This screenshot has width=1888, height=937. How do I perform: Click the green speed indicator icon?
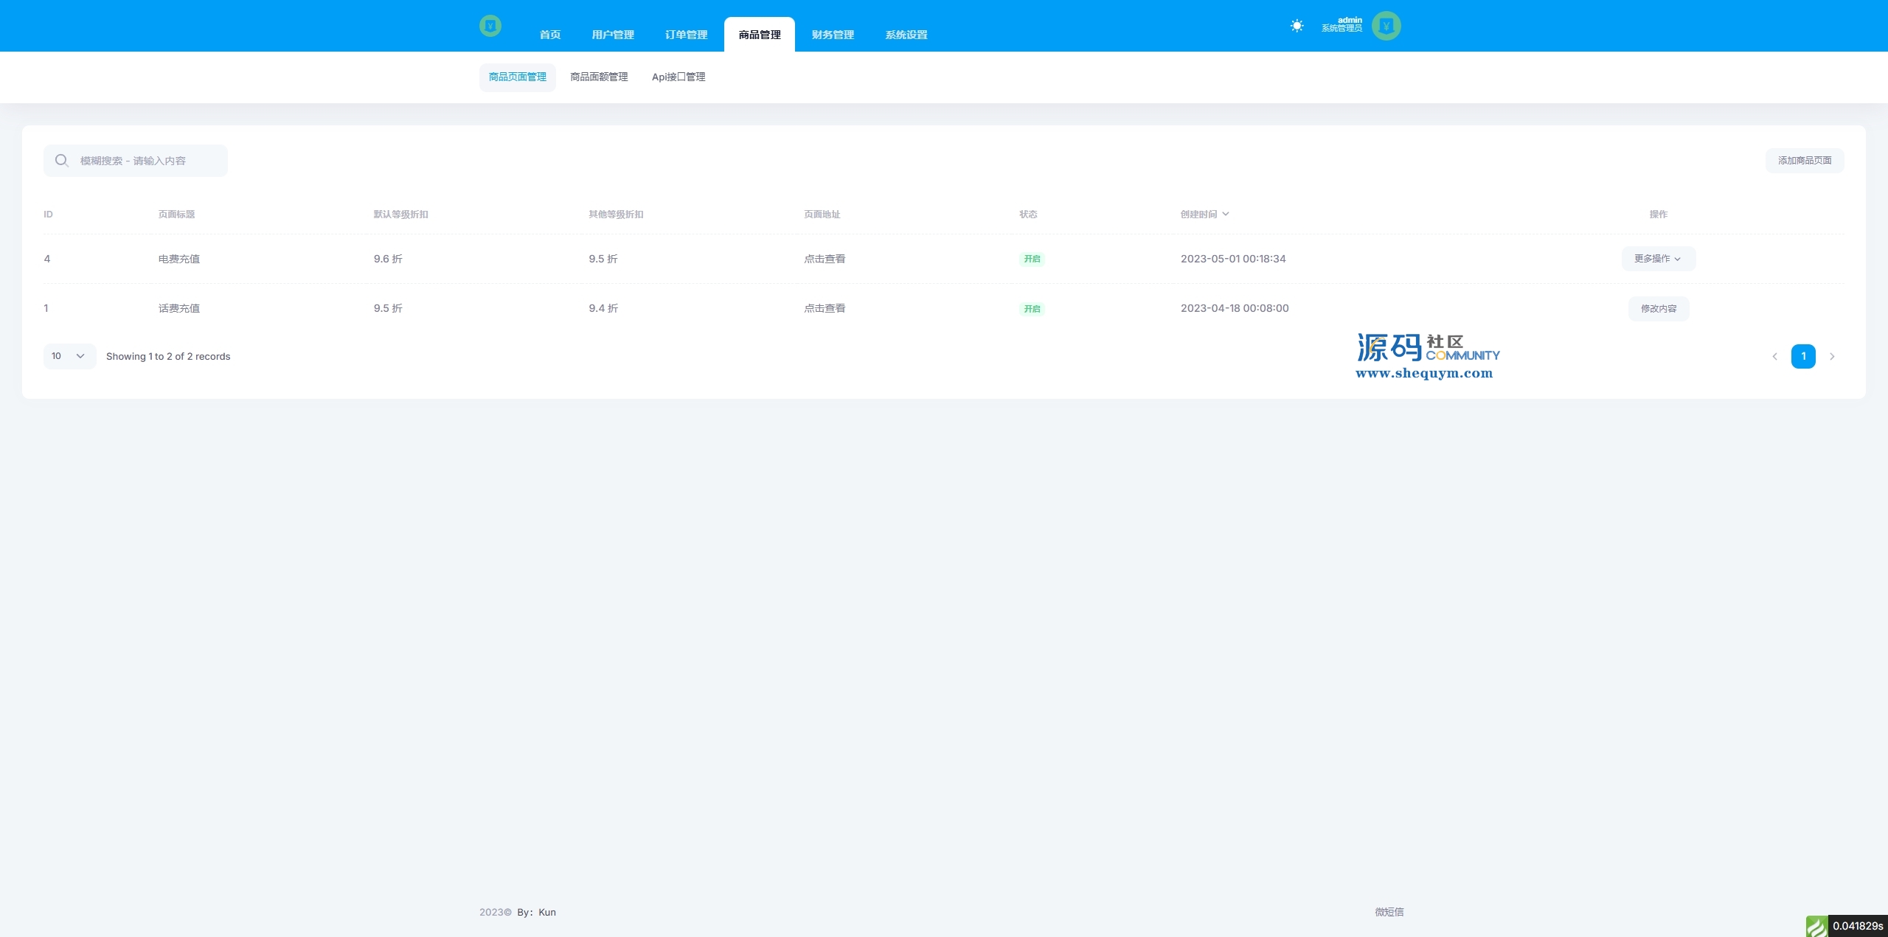tap(1816, 926)
